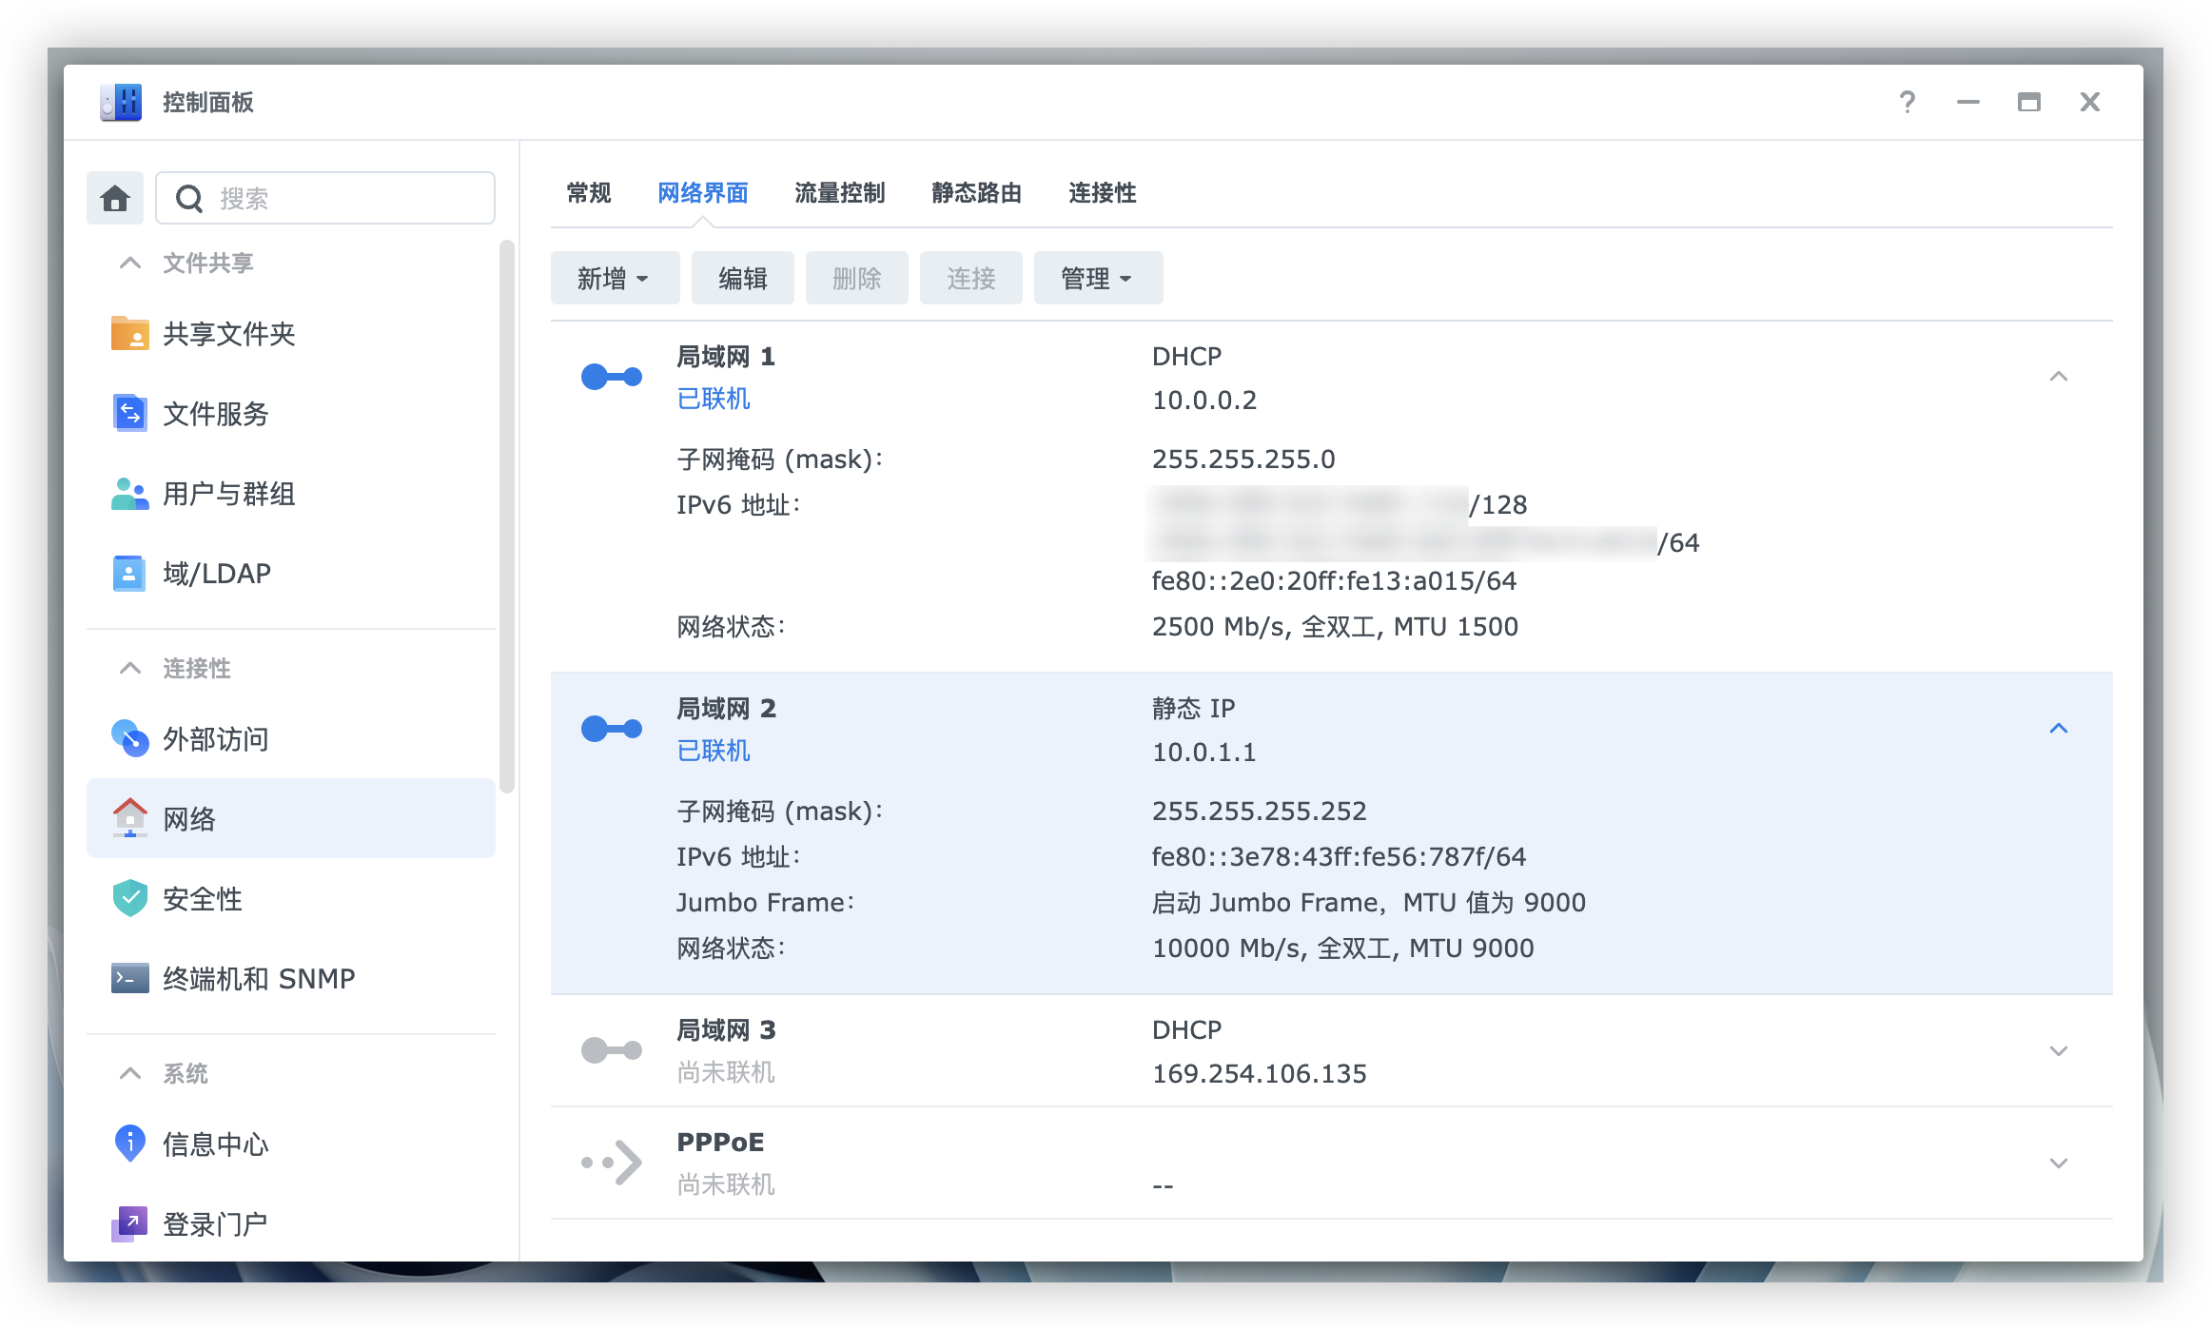Maximize the Control Panel window

[x=2029, y=102]
